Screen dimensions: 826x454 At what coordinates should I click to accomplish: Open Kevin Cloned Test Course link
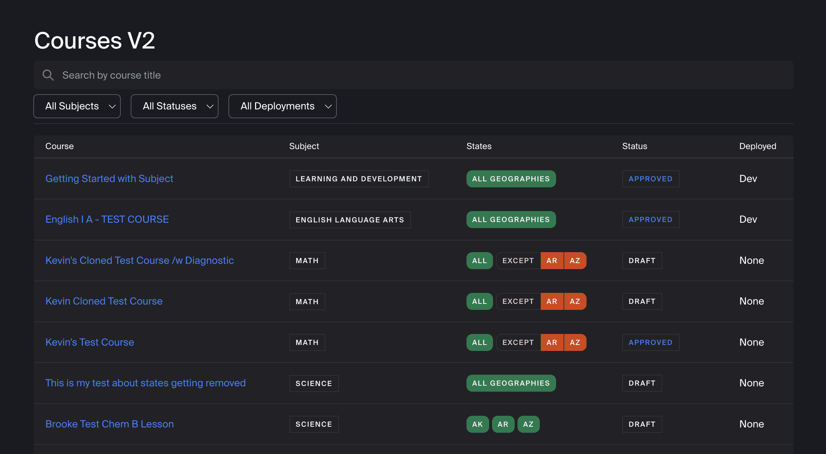[104, 301]
